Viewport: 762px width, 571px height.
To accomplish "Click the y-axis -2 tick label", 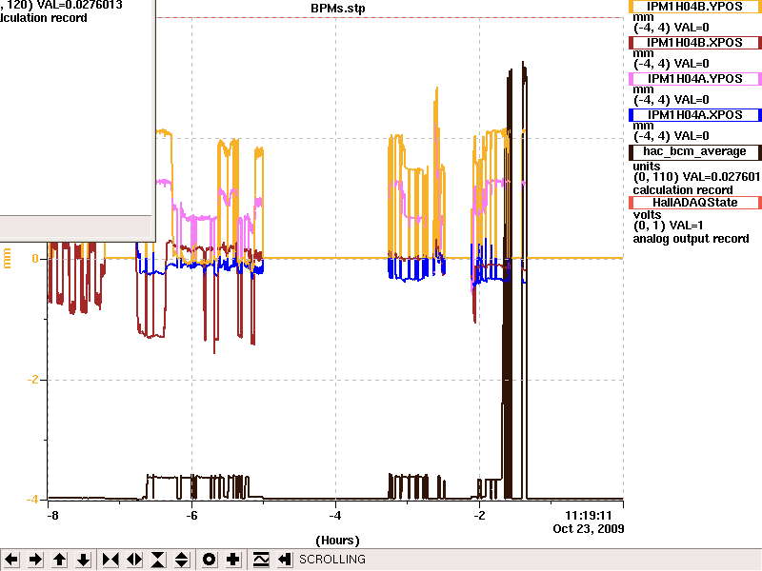I will [x=32, y=380].
